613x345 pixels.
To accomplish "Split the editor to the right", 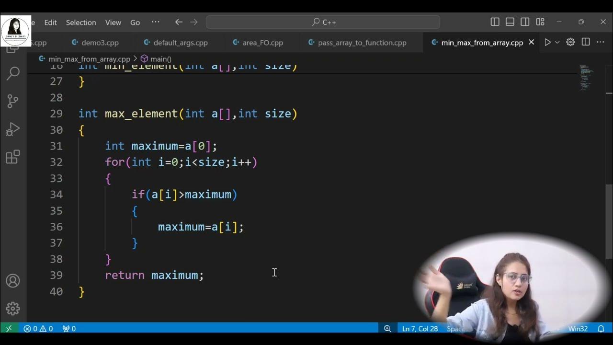I will click(586, 42).
